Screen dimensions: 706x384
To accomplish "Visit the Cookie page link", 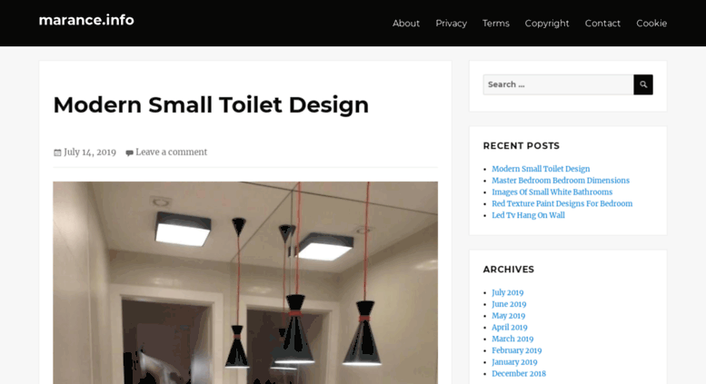I will (x=651, y=24).
